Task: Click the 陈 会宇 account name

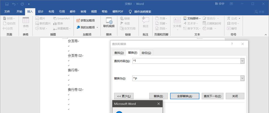Action: tap(220, 4)
